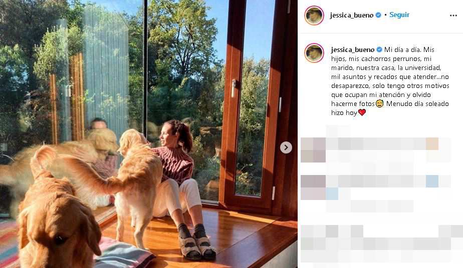Open the jessica_bueno profile picture in the header
Screen dimensions: 463x268
pyautogui.click(x=314, y=15)
